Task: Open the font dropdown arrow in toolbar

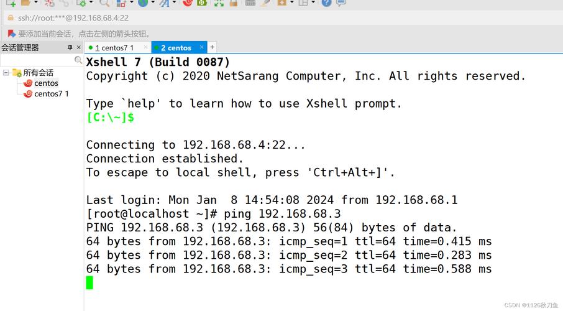Action: pyautogui.click(x=175, y=3)
